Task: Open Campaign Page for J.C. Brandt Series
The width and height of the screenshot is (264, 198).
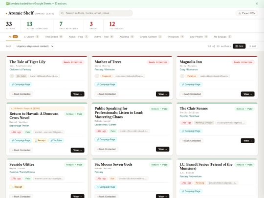Action: coord(191,191)
